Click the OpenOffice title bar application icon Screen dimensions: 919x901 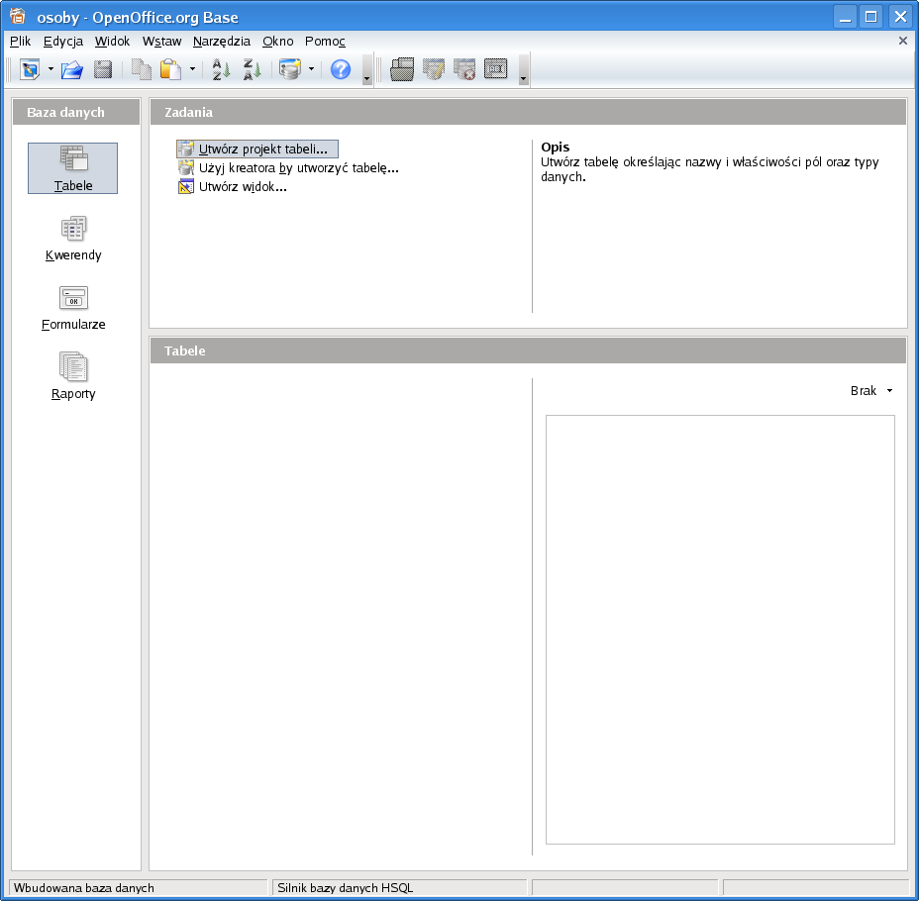coord(18,17)
